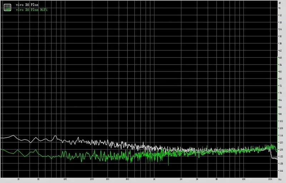
Task: Click the 10K frequency axis label
Action: click(x=243, y=179)
